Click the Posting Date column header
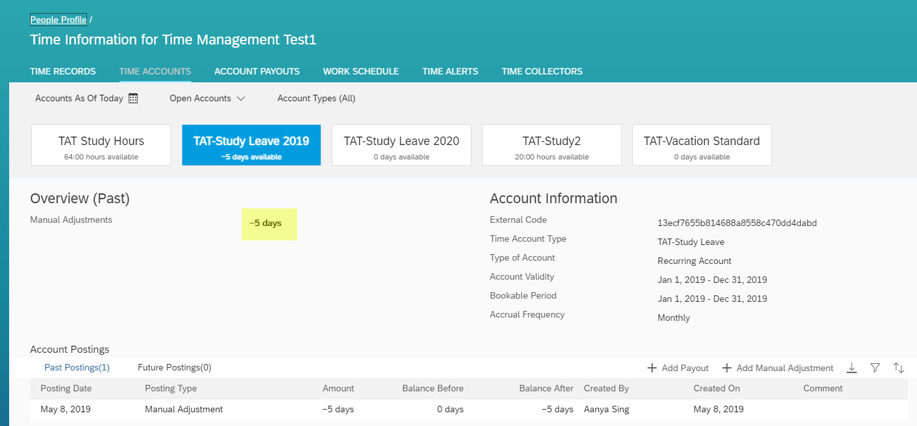The image size is (917, 426). [x=66, y=388]
